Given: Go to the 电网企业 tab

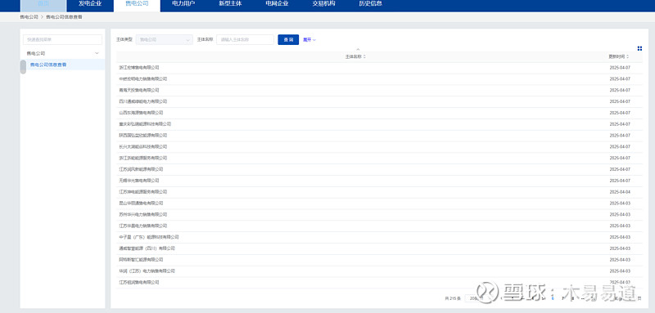Looking at the screenshot, I should (x=277, y=4).
